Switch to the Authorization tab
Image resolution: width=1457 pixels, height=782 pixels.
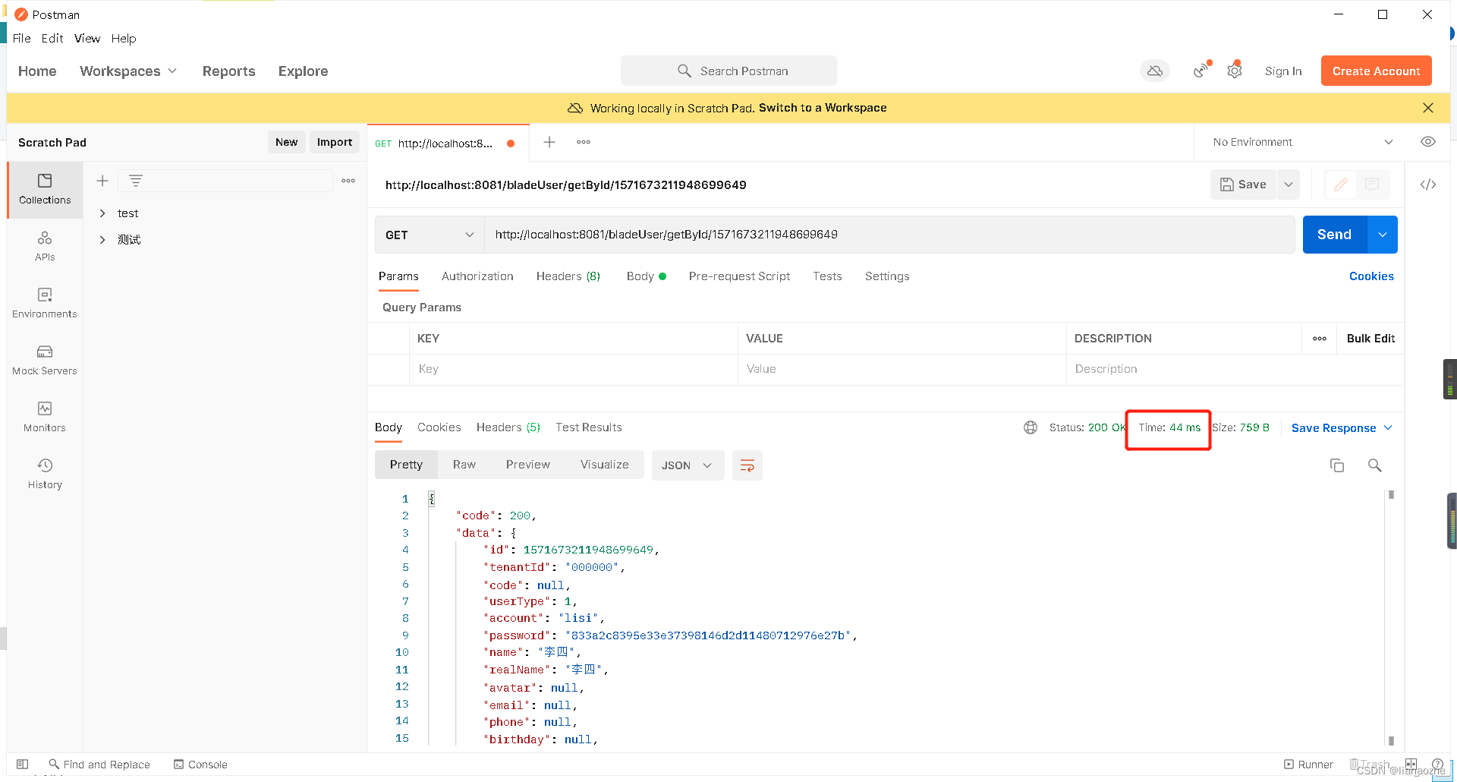click(477, 276)
